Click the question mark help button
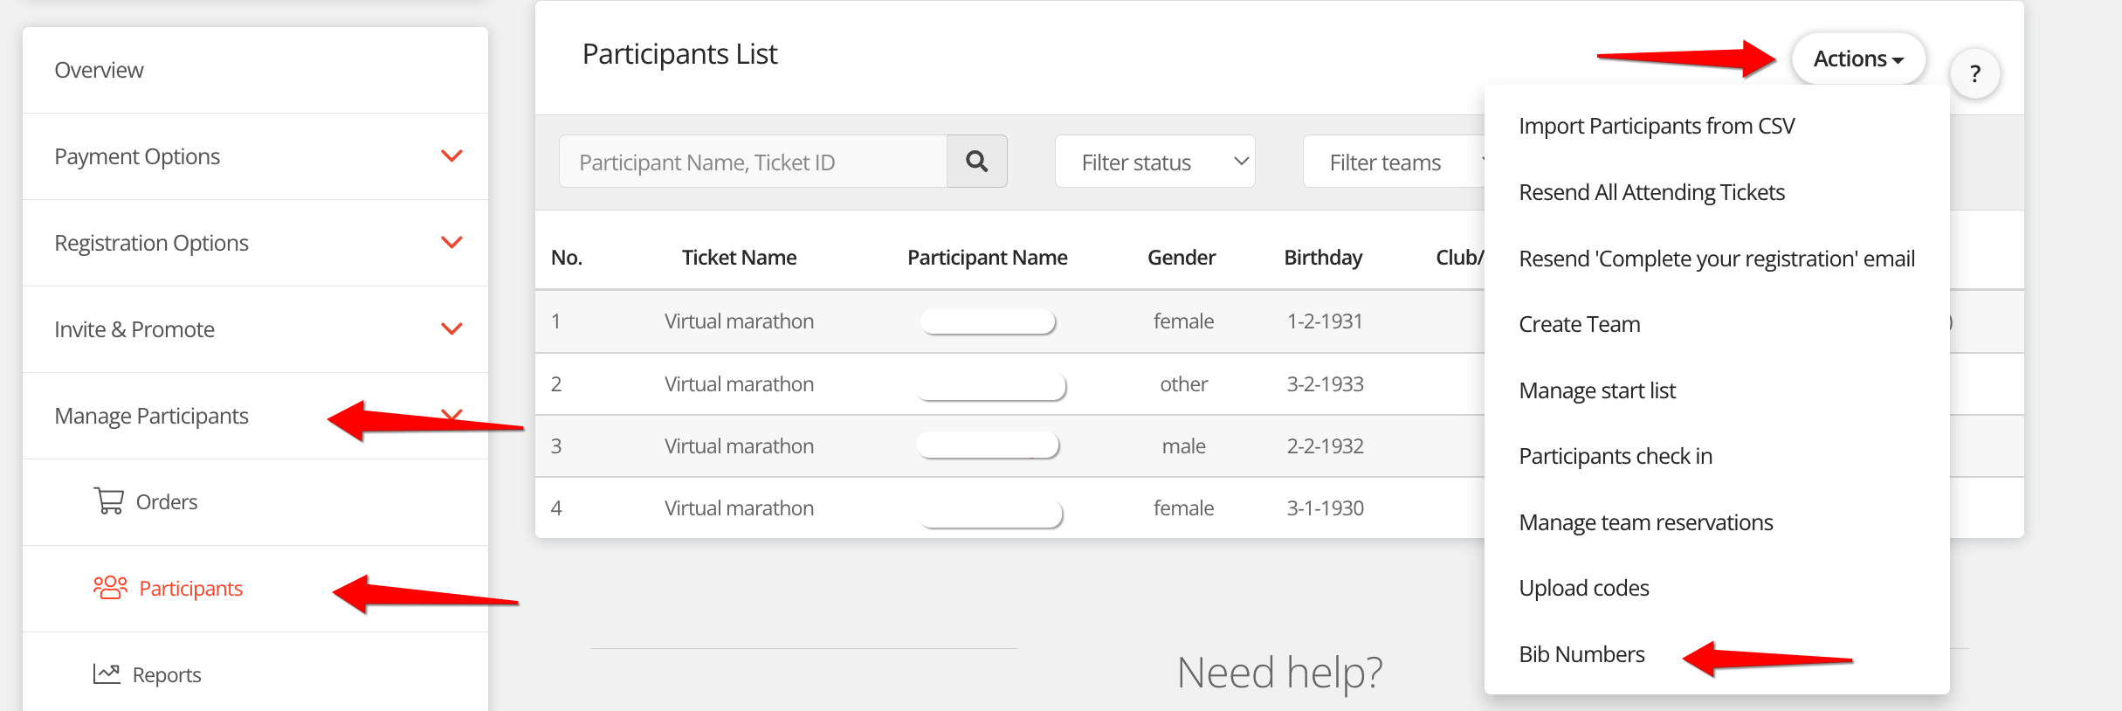 (x=1974, y=74)
